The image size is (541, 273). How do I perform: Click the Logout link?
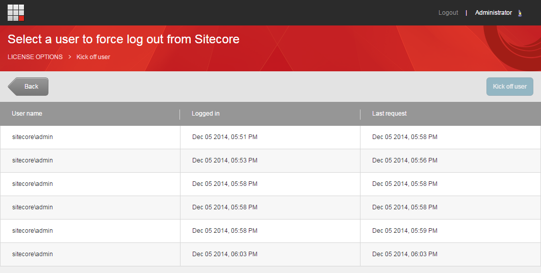pyautogui.click(x=448, y=13)
